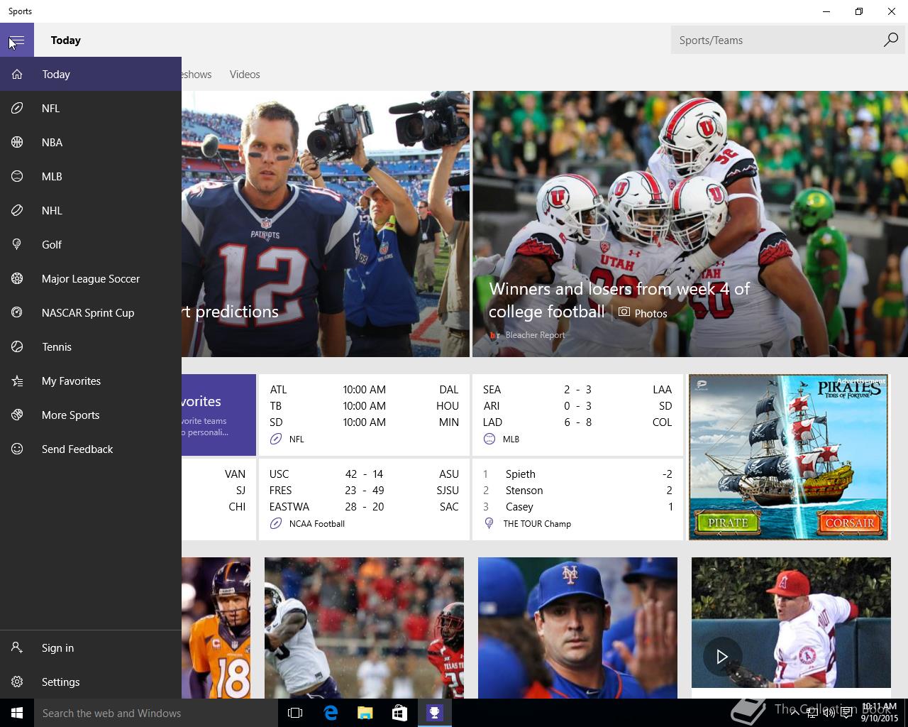This screenshot has width=908, height=727.
Task: Open NASCAR Sprint Cup section
Action: coord(91,312)
